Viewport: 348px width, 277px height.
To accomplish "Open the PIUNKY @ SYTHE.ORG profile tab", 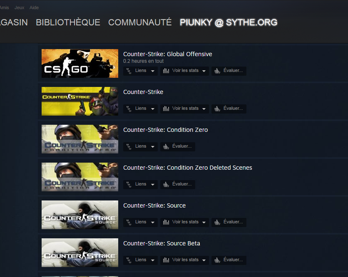I will click(x=229, y=22).
